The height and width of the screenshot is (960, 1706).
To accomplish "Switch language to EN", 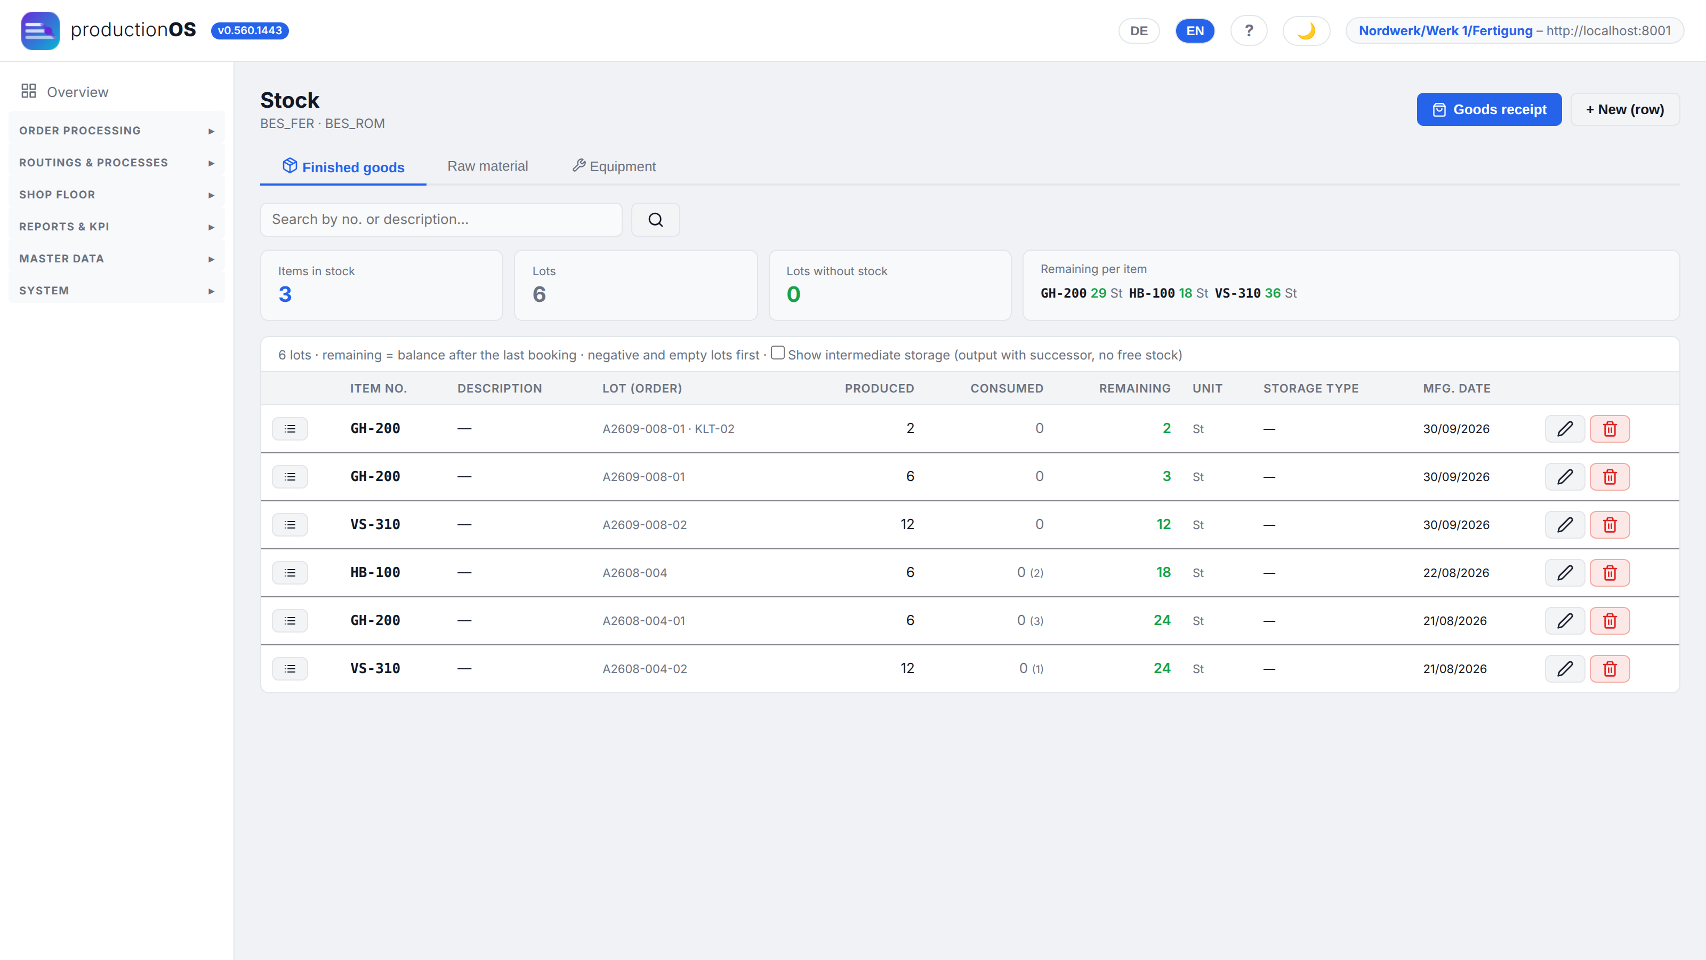I will point(1195,30).
